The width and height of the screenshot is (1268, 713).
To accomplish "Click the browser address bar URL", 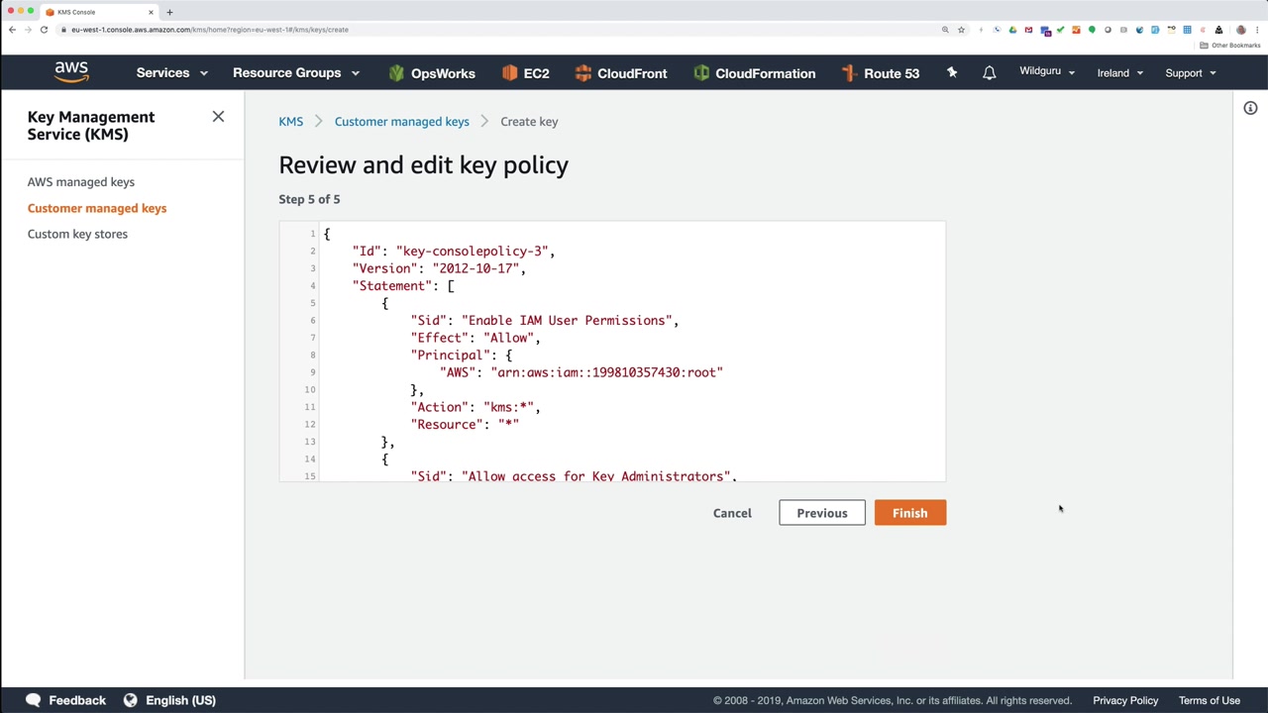I will 210,30.
